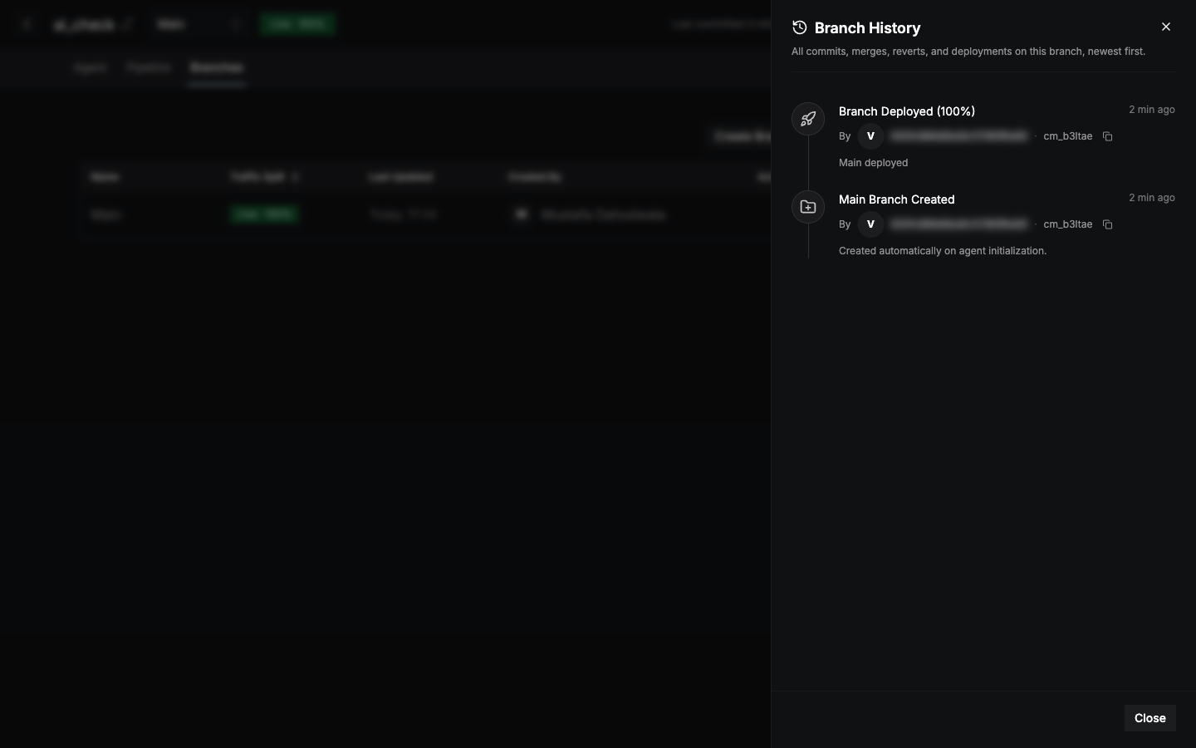The height and width of the screenshot is (748, 1196).
Task: Copy the commit ID in the Branch Deployed entry
Action: 1108,136
